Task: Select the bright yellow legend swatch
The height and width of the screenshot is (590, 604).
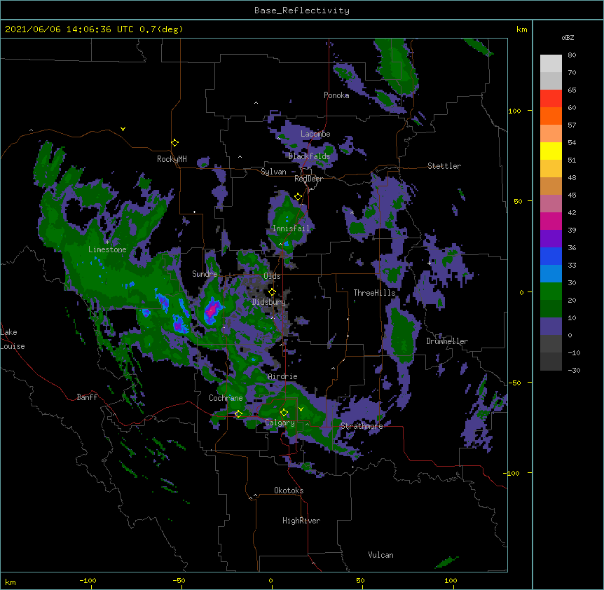Action: 551,151
